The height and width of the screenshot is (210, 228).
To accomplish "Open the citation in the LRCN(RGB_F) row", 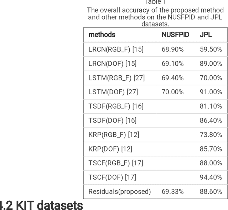I will 138,49.
